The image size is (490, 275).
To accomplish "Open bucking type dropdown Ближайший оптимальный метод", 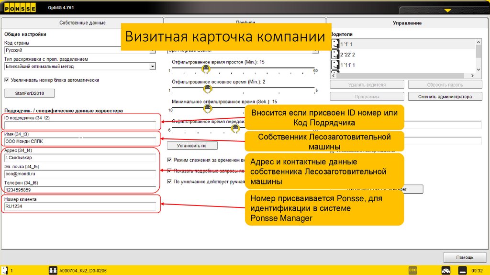I will point(80,66).
